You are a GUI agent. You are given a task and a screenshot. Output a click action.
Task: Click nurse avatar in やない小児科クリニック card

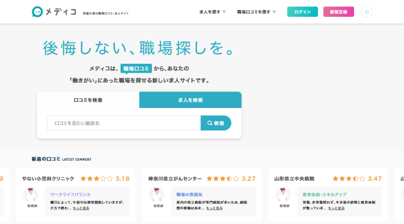coord(31,194)
